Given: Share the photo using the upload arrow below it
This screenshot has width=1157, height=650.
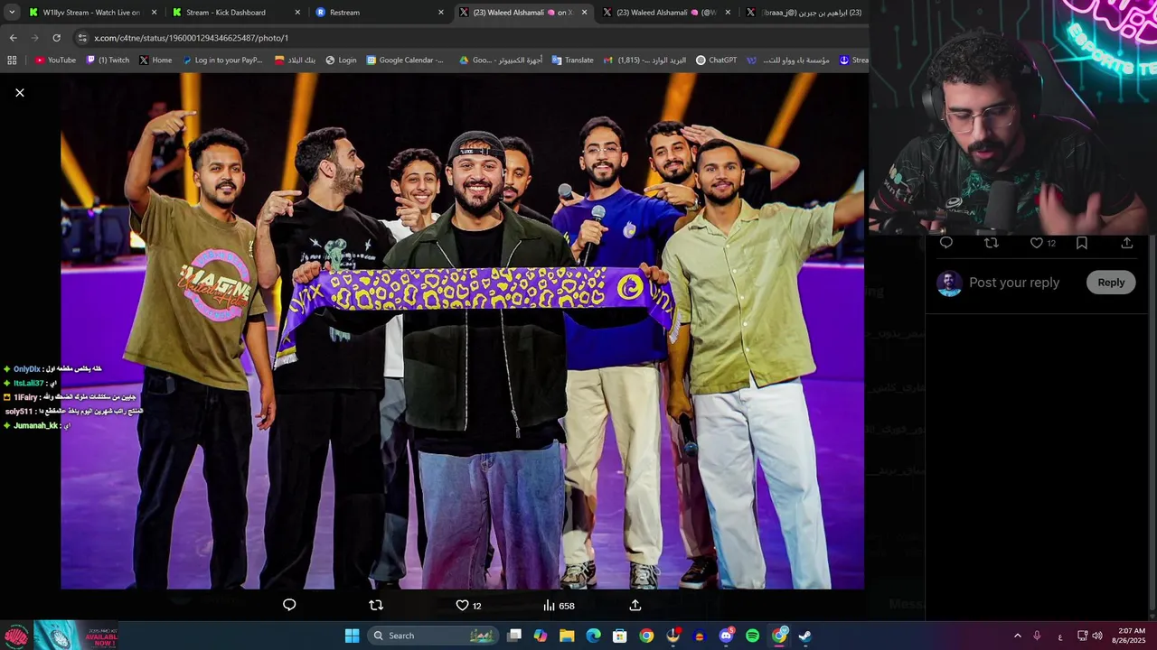Looking at the screenshot, I should [635, 605].
